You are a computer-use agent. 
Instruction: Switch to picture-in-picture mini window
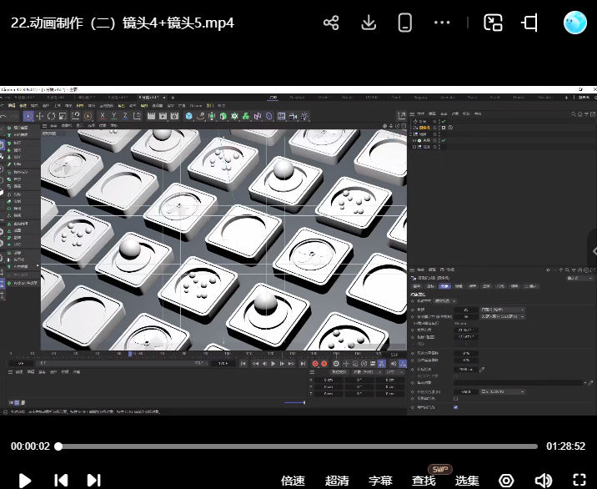tap(494, 23)
